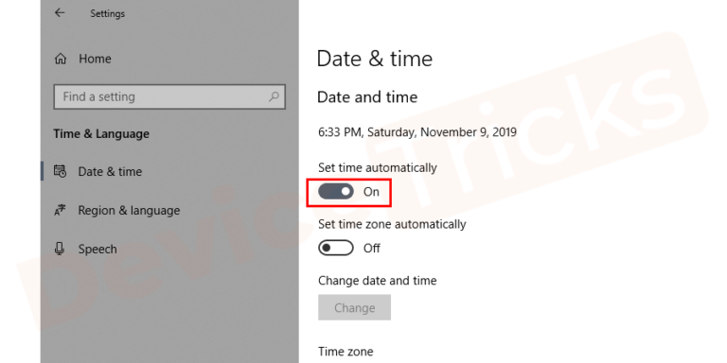Click the back arrow in Settings
The width and height of the screenshot is (727, 363).
60,13
